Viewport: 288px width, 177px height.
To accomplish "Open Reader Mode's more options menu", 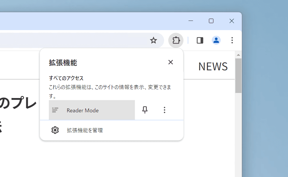I will pos(164,110).
